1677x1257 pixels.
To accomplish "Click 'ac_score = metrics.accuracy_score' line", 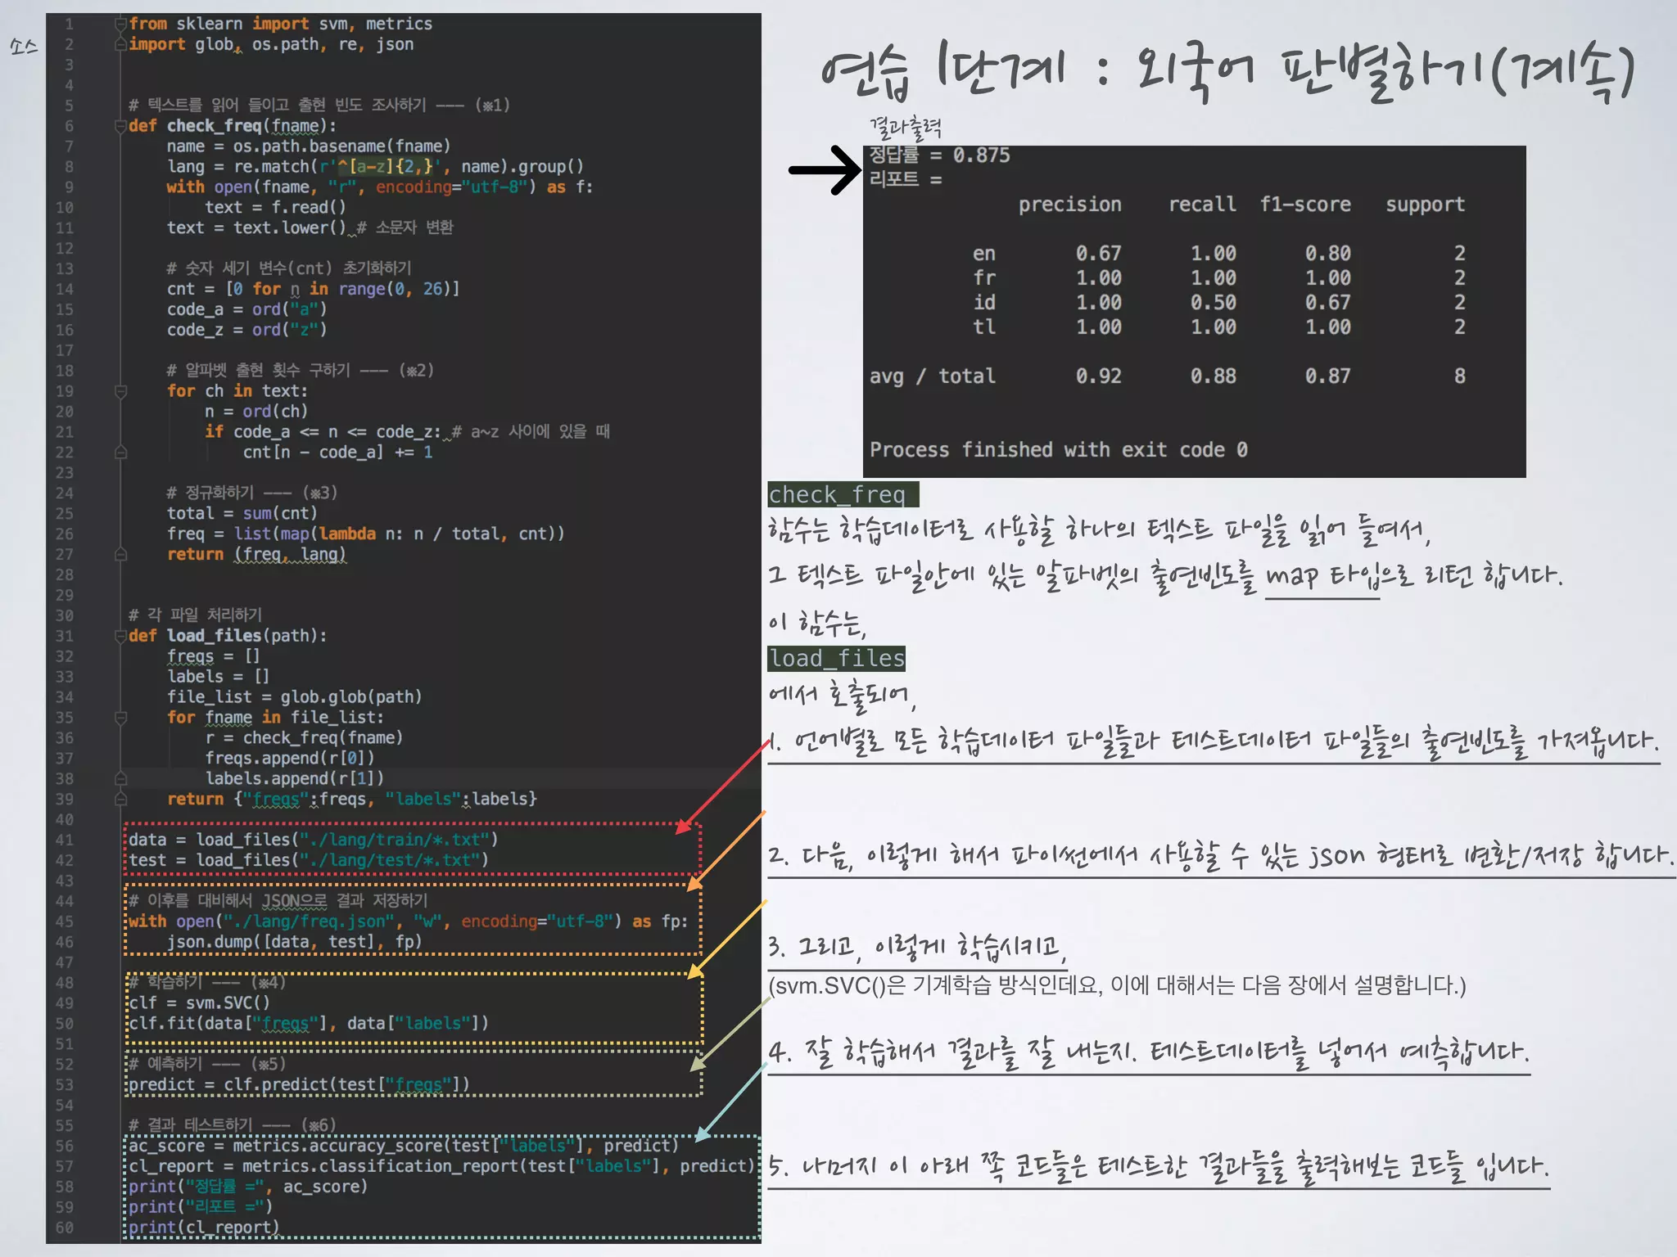I will click(x=404, y=1146).
